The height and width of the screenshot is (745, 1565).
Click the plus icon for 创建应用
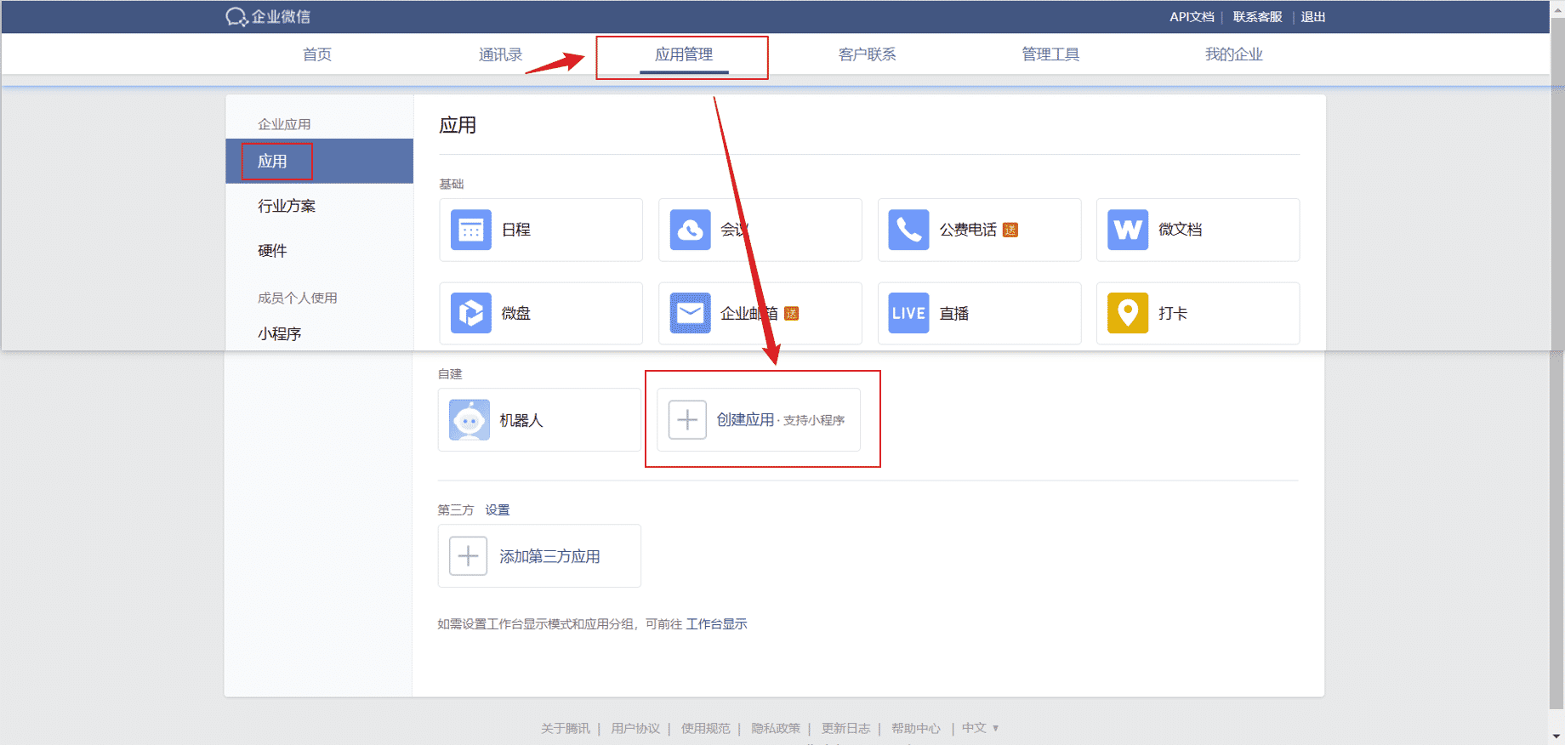[687, 420]
